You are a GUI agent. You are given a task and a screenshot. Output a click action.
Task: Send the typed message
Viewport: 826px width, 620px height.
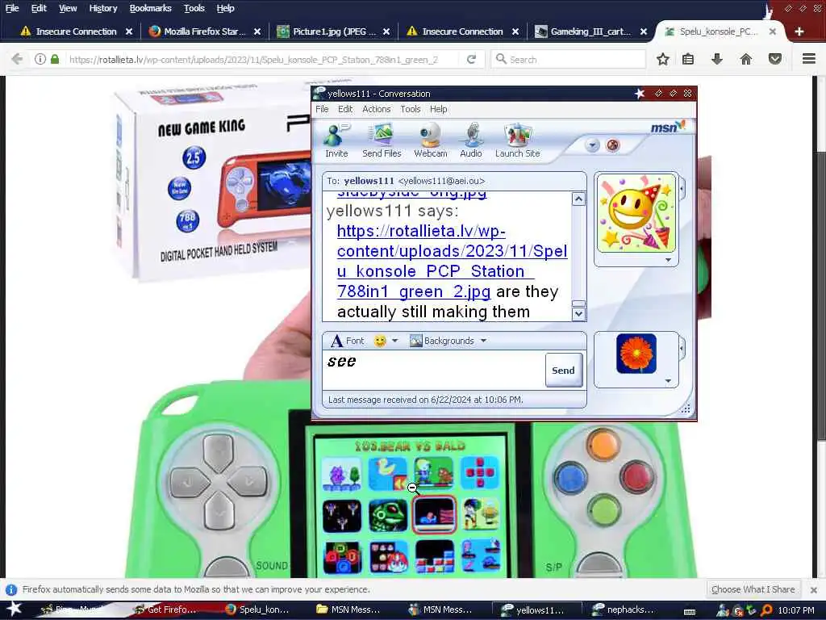pyautogui.click(x=563, y=370)
